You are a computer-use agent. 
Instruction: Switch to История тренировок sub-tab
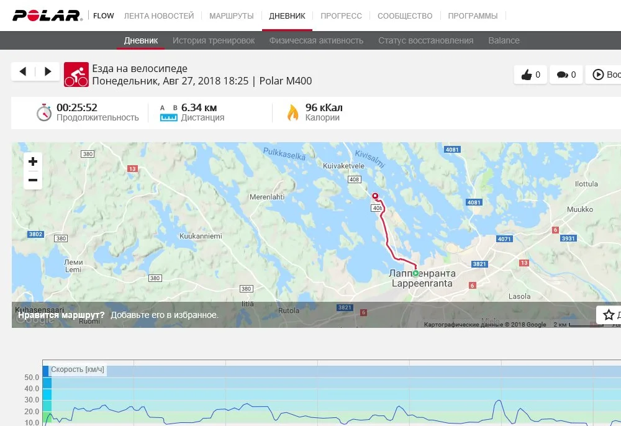coord(214,40)
